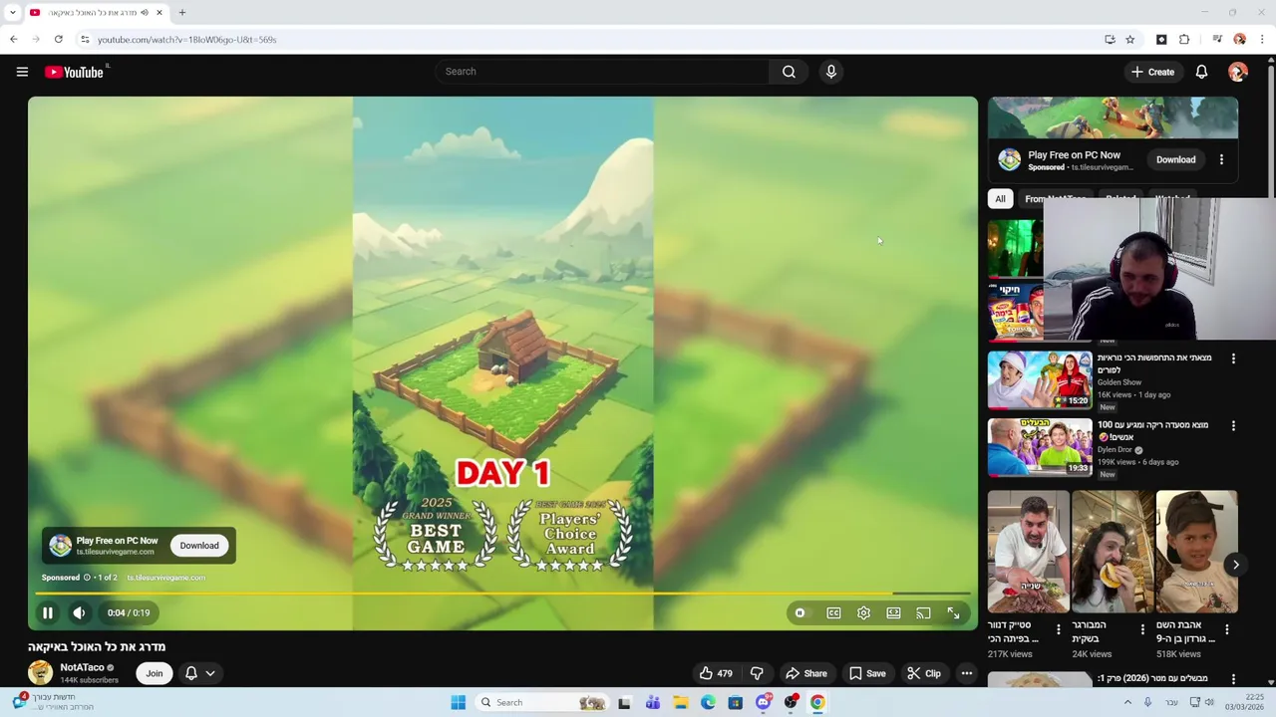Screen dimensions: 1276x717
Task: Show hidden system tray icons
Action: [1127, 702]
